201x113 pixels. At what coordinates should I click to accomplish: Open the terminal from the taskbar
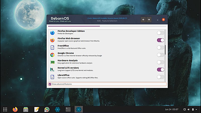[x=68, y=109]
